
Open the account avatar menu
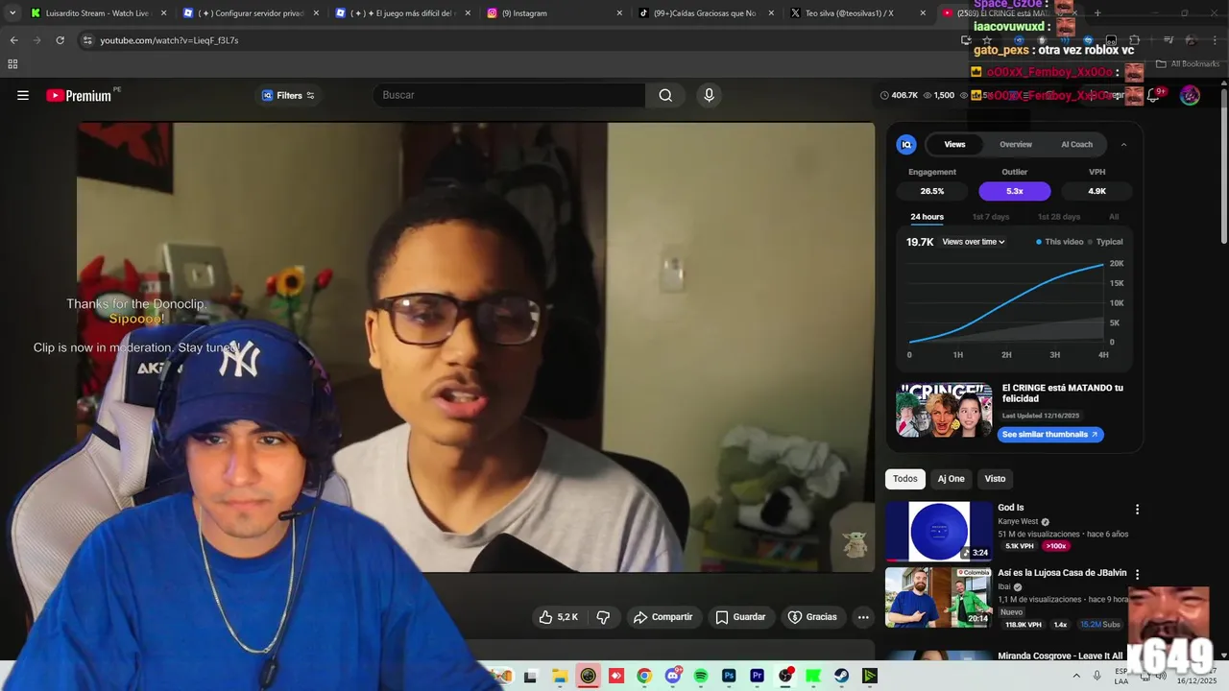pos(1190,95)
